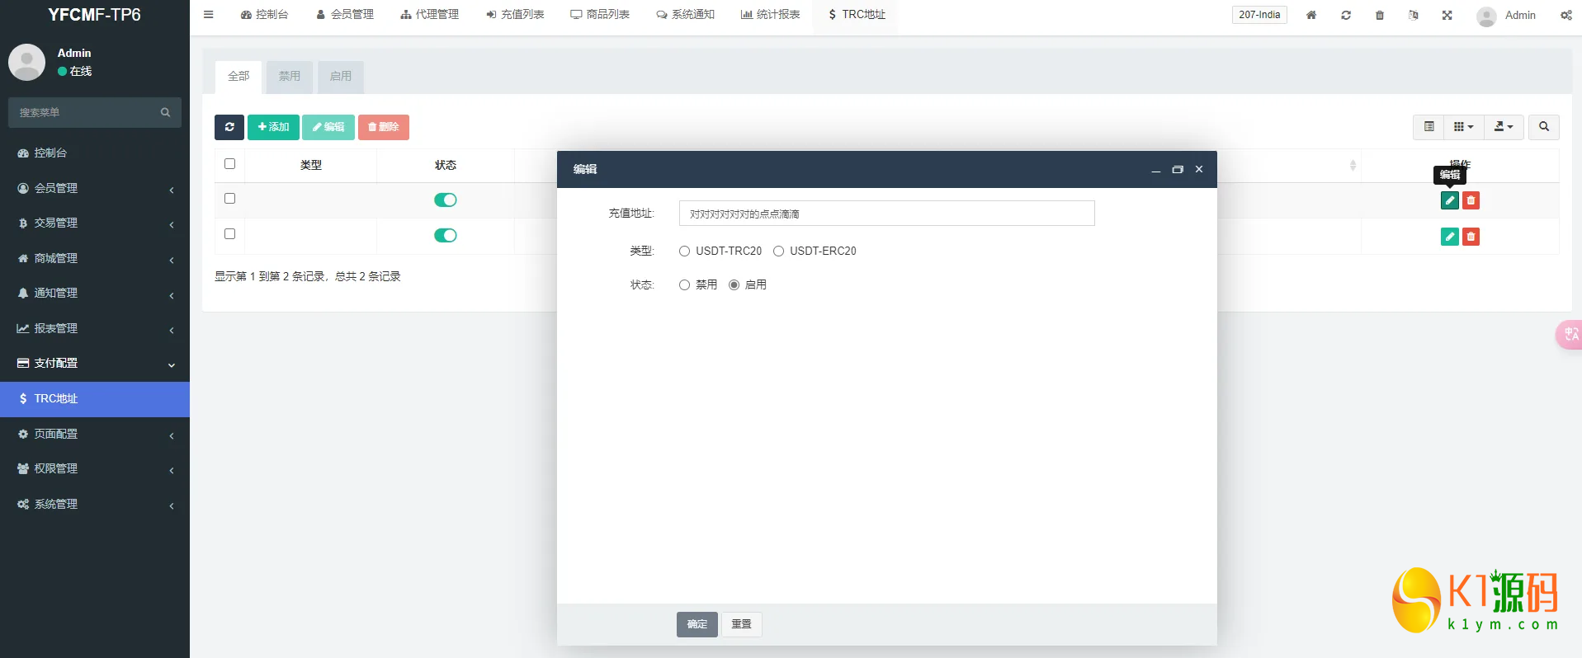Select TRC地址 in the left sidebar
The image size is (1582, 658).
95,398
